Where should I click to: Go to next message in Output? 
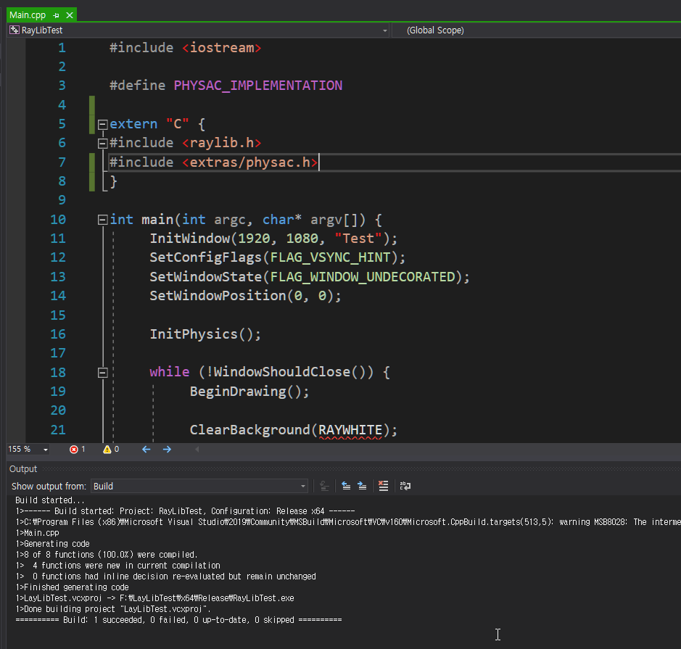pyautogui.click(x=362, y=487)
